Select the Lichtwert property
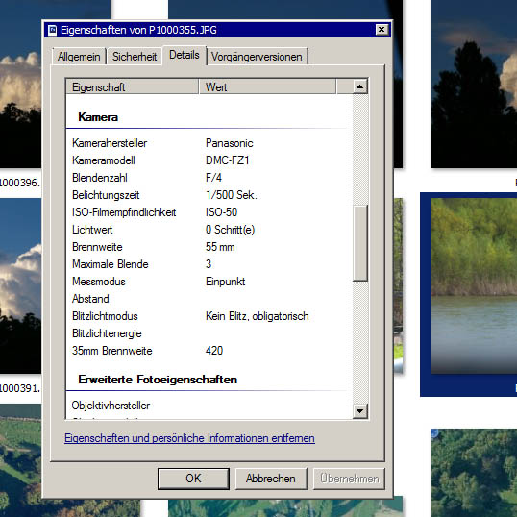This screenshot has height=517, width=517. tap(209, 230)
